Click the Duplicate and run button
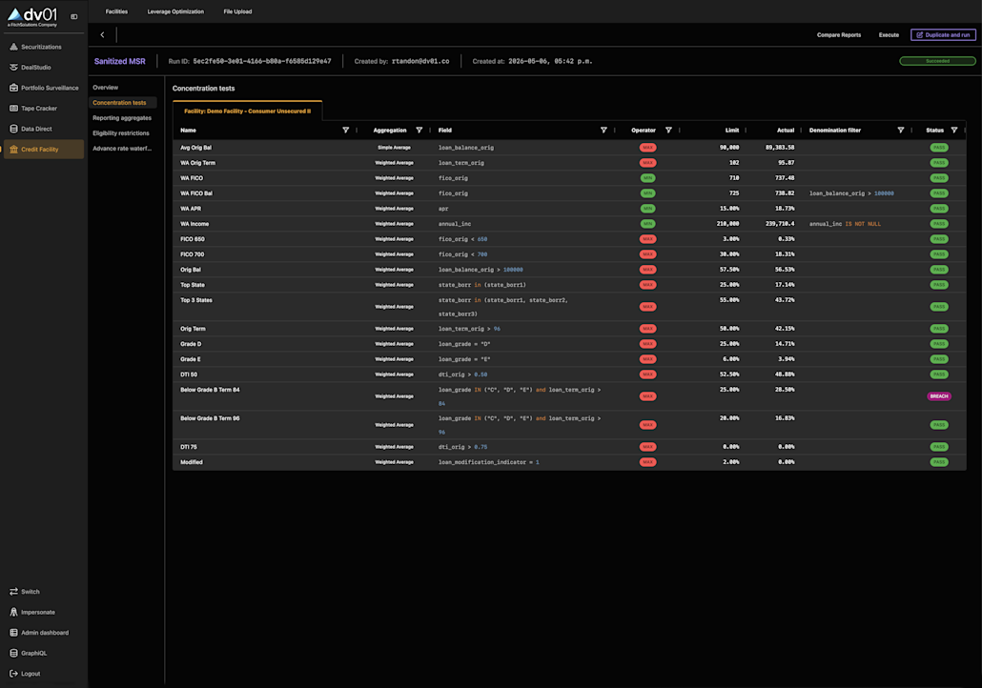 tap(943, 35)
